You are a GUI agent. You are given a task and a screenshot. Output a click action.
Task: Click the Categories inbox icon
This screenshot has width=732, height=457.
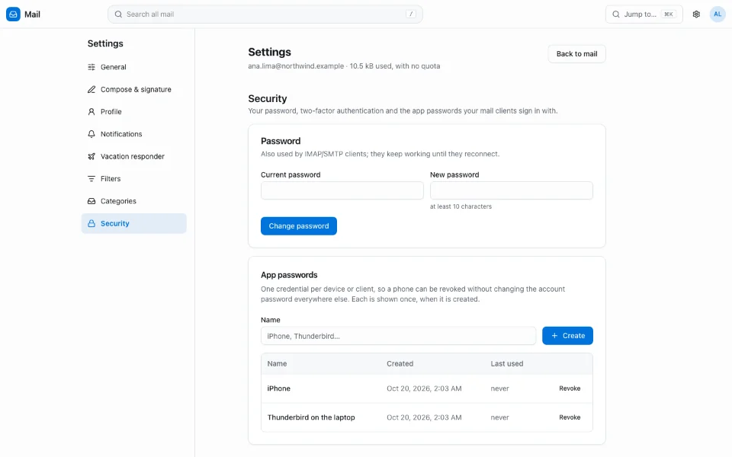tap(91, 201)
